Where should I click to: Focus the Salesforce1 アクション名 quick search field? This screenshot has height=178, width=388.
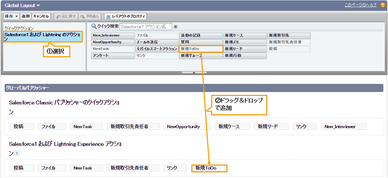146,27
